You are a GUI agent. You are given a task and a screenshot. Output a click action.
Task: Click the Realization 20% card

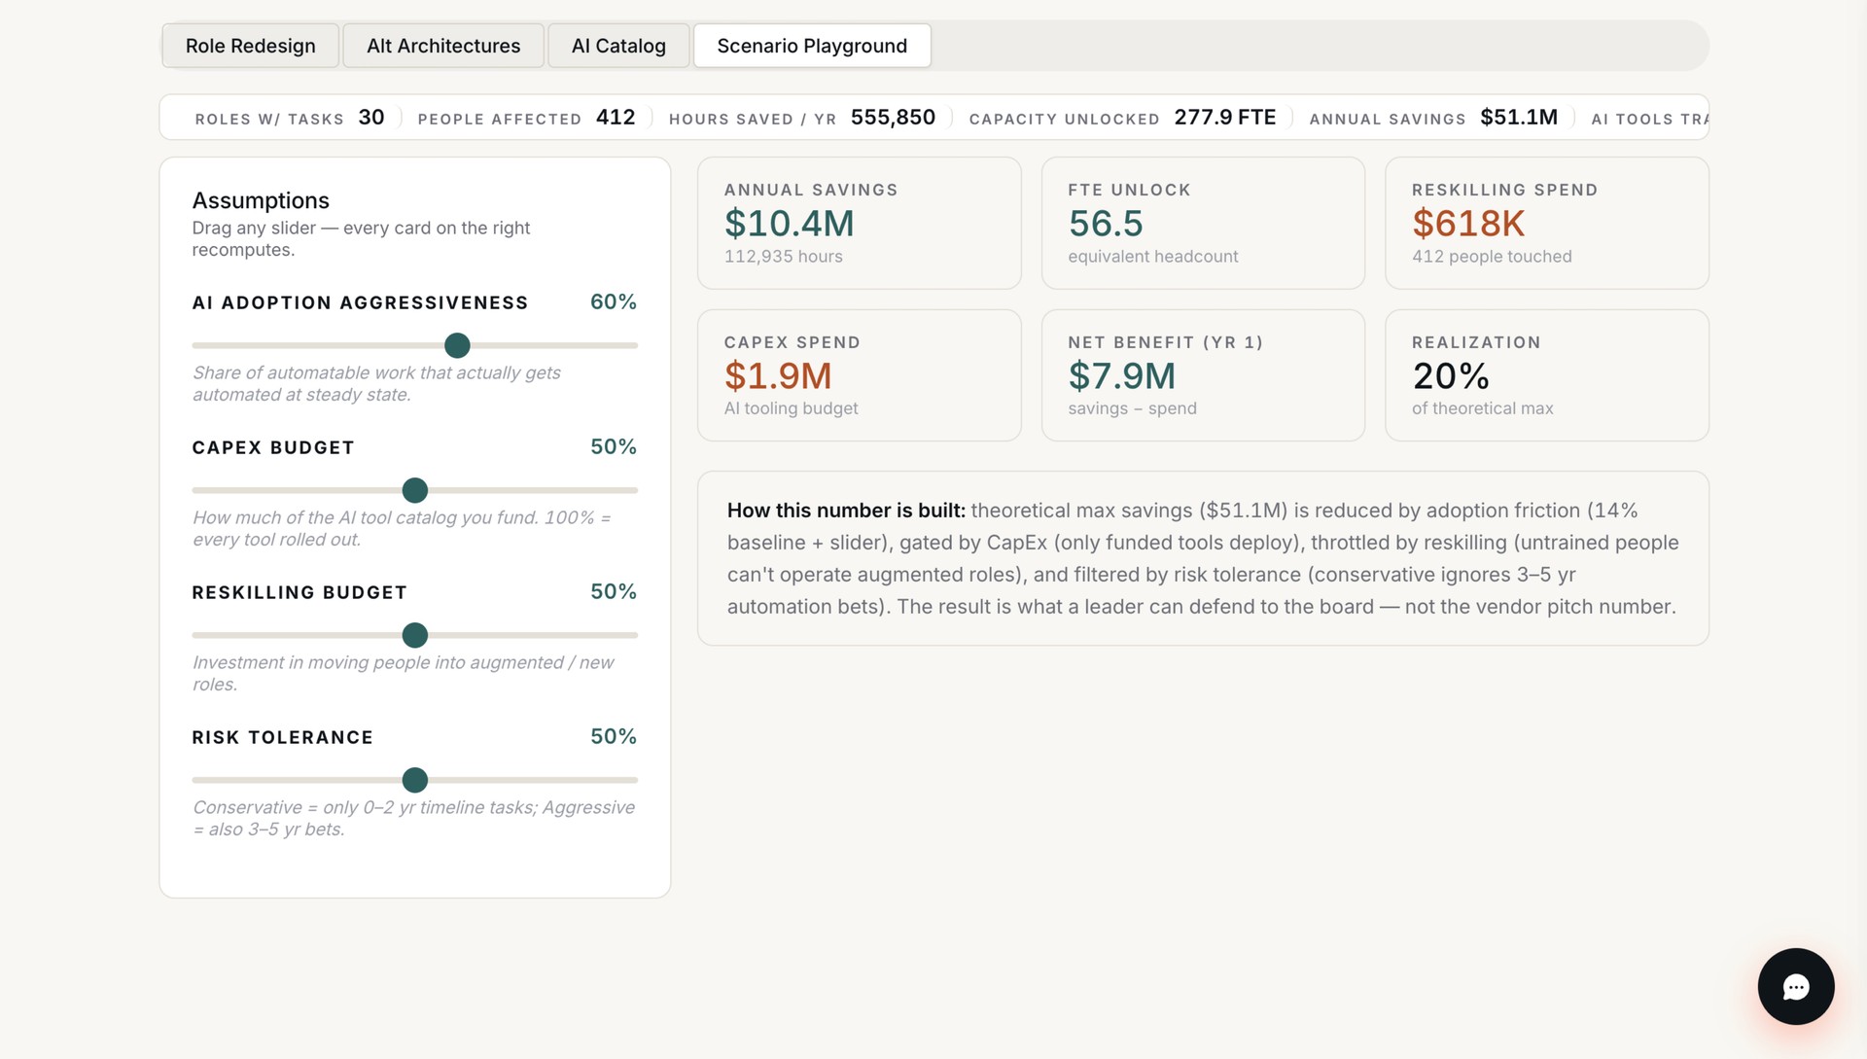pyautogui.click(x=1546, y=375)
